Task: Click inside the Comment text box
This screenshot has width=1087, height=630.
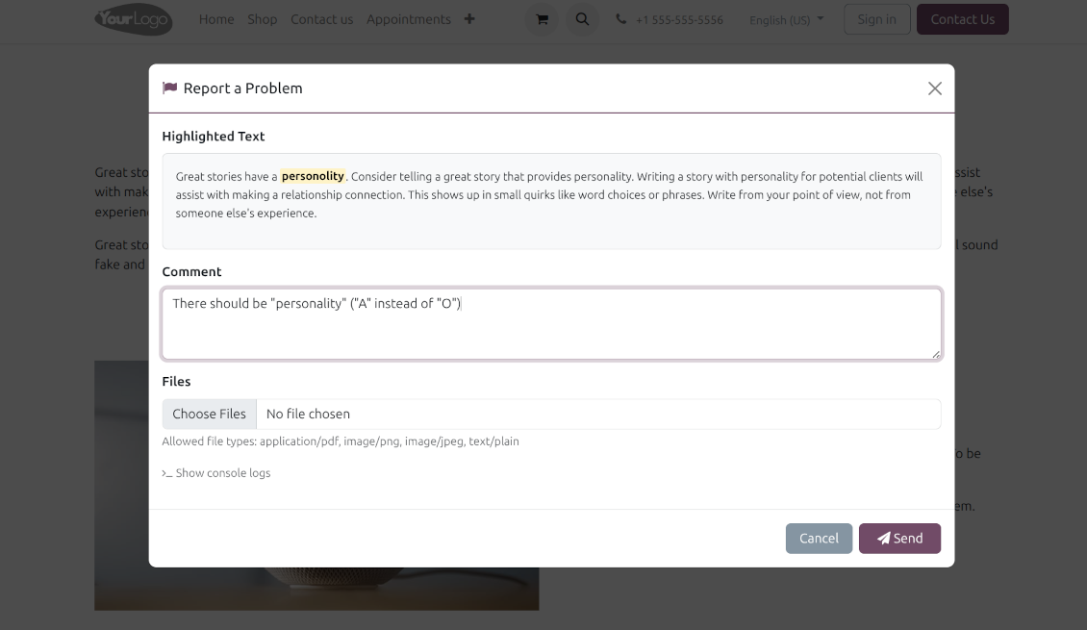Action: click(x=551, y=322)
